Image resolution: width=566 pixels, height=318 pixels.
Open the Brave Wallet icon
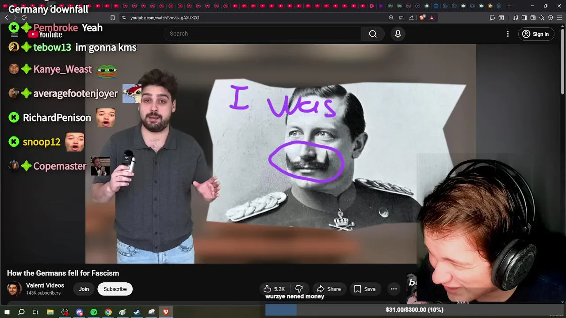pos(533,18)
